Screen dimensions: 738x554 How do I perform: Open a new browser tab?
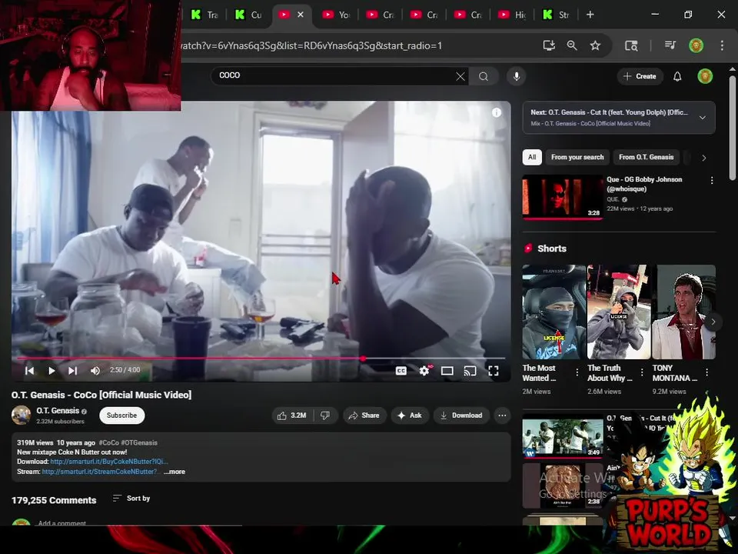click(x=590, y=15)
